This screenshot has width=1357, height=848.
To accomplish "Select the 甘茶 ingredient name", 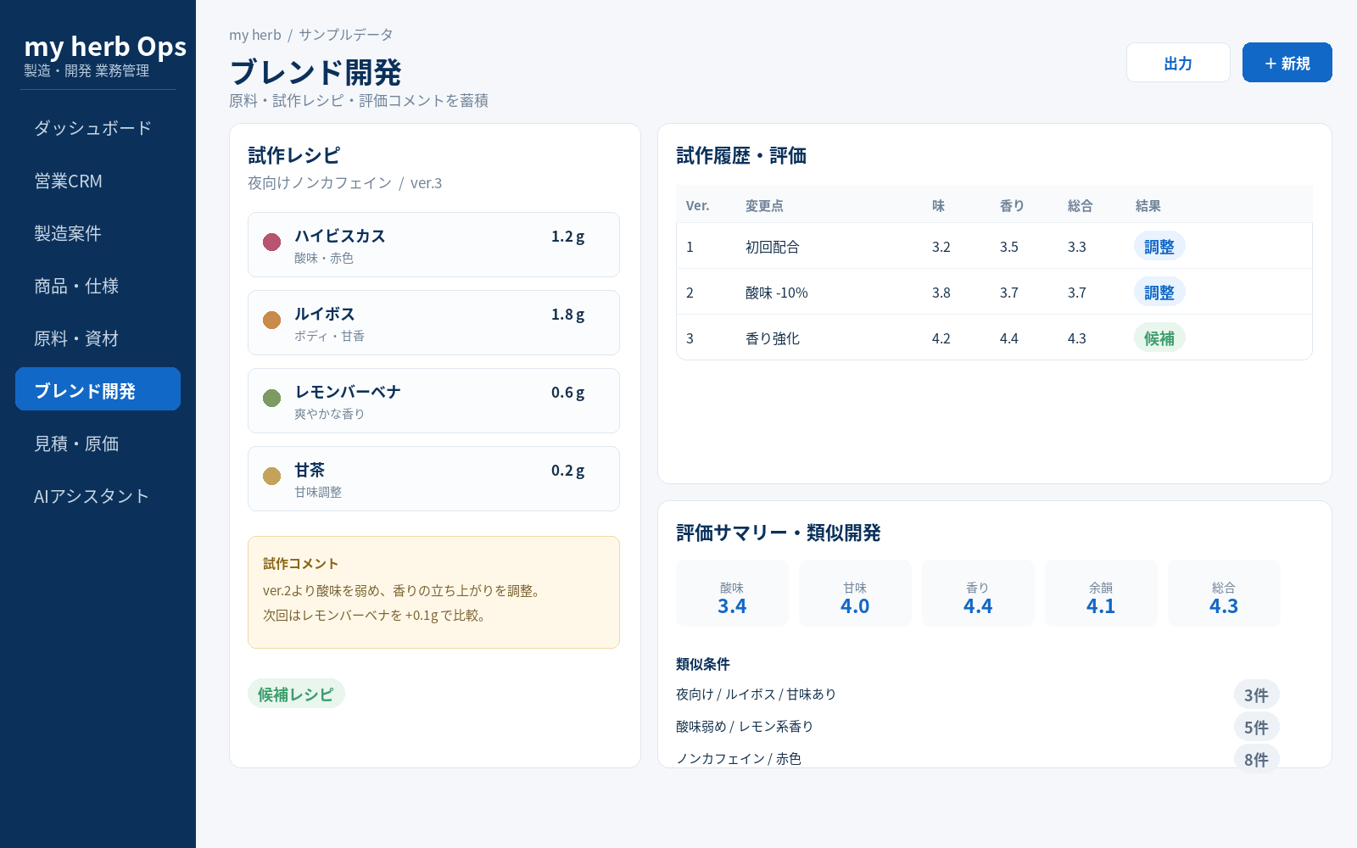I will 310,470.
